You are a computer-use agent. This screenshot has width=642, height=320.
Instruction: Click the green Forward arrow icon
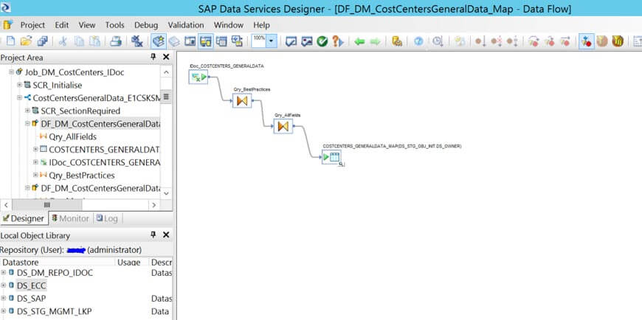click(x=375, y=41)
